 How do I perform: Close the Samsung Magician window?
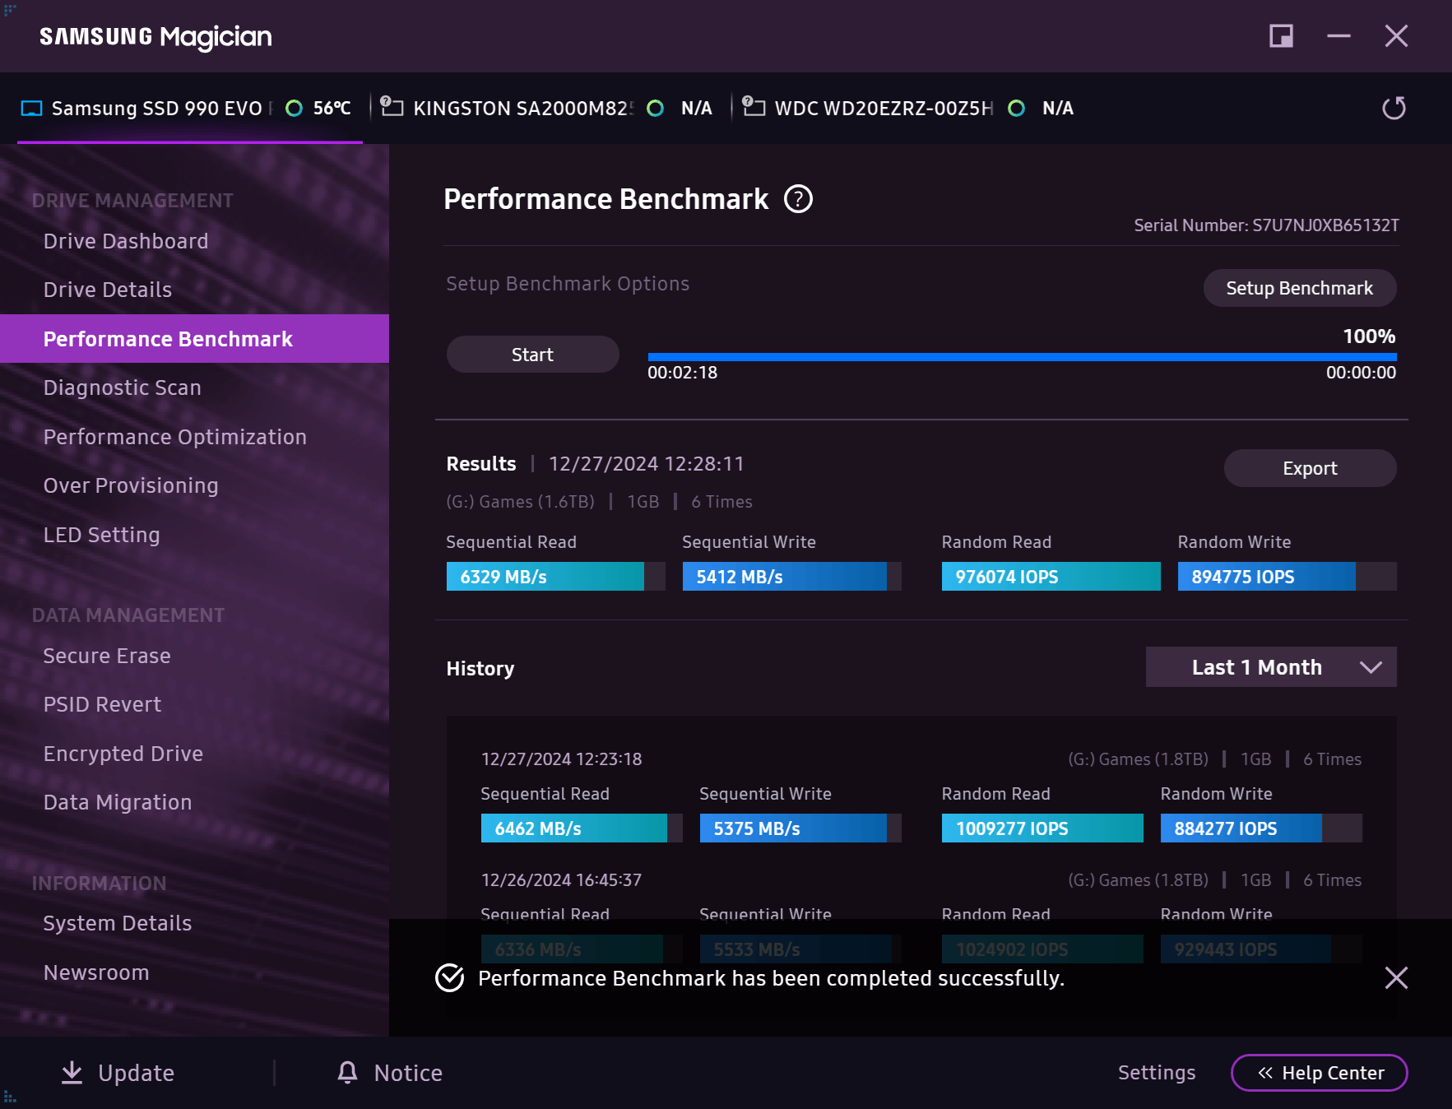pyautogui.click(x=1396, y=36)
